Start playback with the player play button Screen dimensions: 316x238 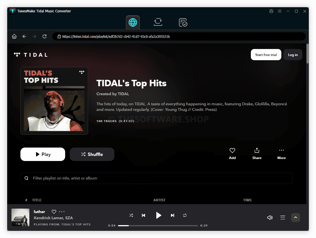[158, 215]
